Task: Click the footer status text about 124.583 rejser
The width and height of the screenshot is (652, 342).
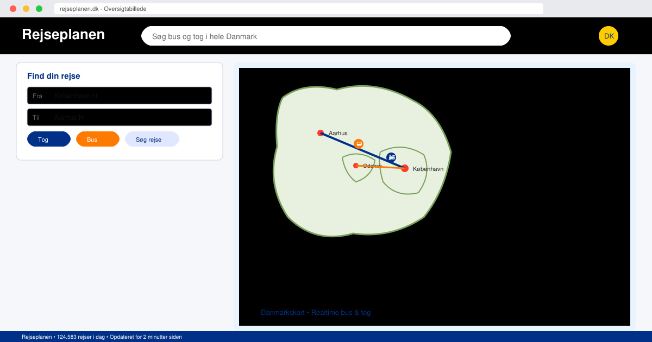Action: 102,337
